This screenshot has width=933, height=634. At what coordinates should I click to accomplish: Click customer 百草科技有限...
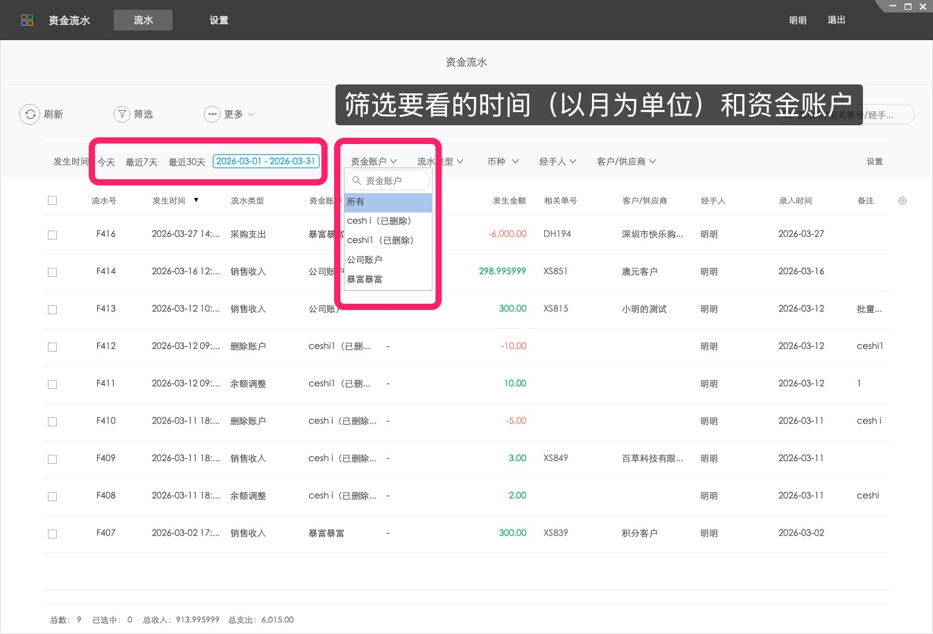(x=652, y=459)
